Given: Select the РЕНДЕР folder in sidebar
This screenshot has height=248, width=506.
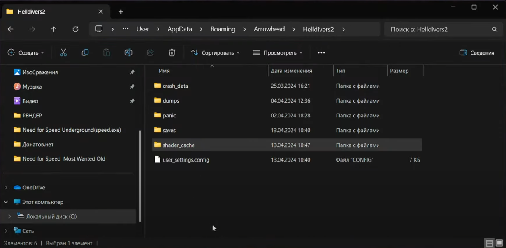Looking at the screenshot, I should tap(32, 115).
